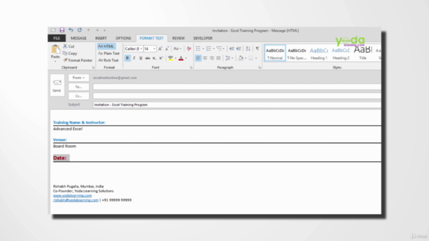Open the www.yodalearning.com link
429x241 pixels.
[72, 195]
